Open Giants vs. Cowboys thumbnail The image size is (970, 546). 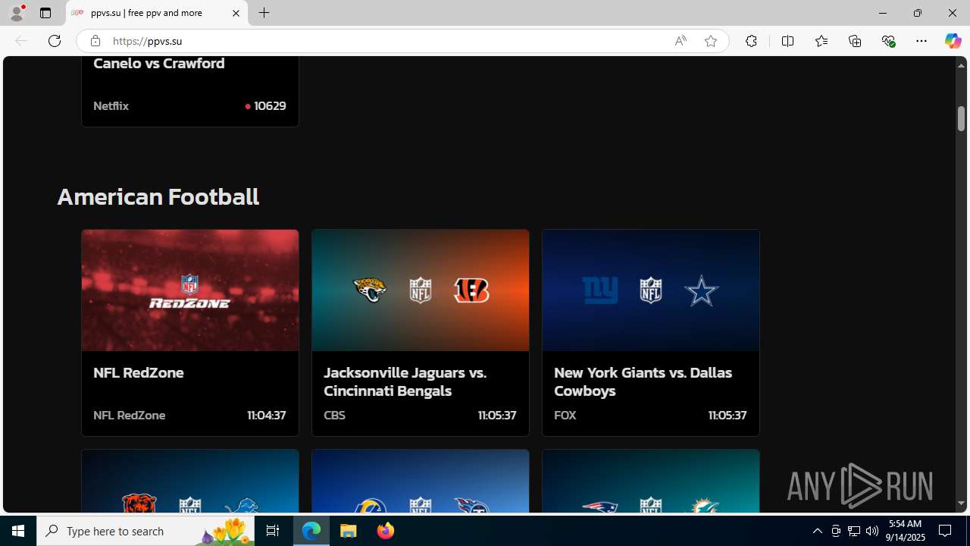650,290
